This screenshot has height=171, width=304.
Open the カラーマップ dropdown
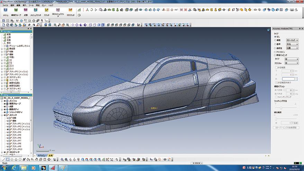pos(292,40)
